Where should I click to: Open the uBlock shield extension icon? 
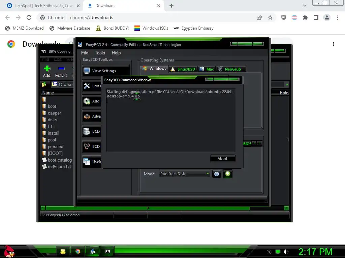point(284,17)
